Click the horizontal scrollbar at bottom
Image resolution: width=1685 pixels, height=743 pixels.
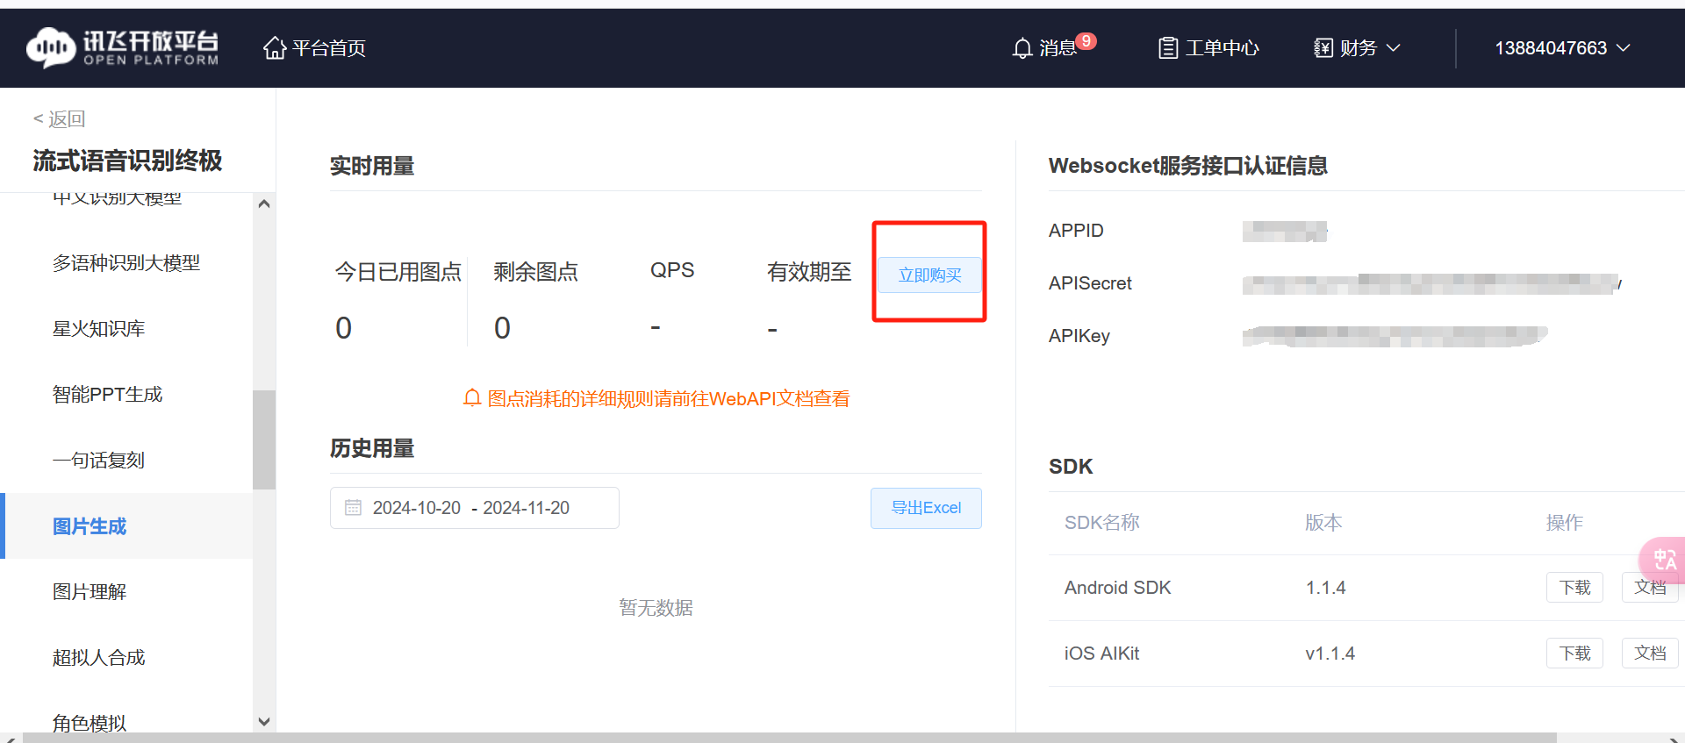point(790,738)
